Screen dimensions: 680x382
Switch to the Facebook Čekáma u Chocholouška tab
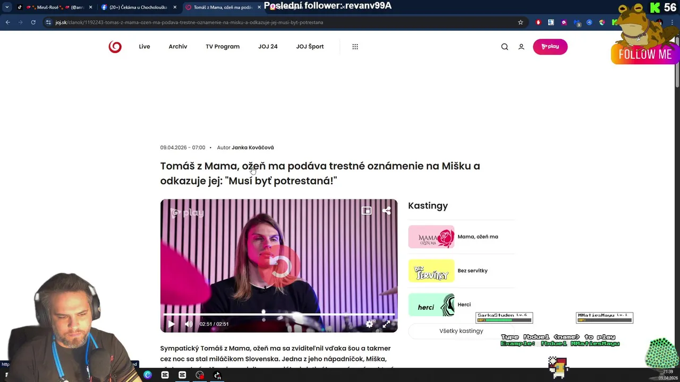tap(138, 7)
